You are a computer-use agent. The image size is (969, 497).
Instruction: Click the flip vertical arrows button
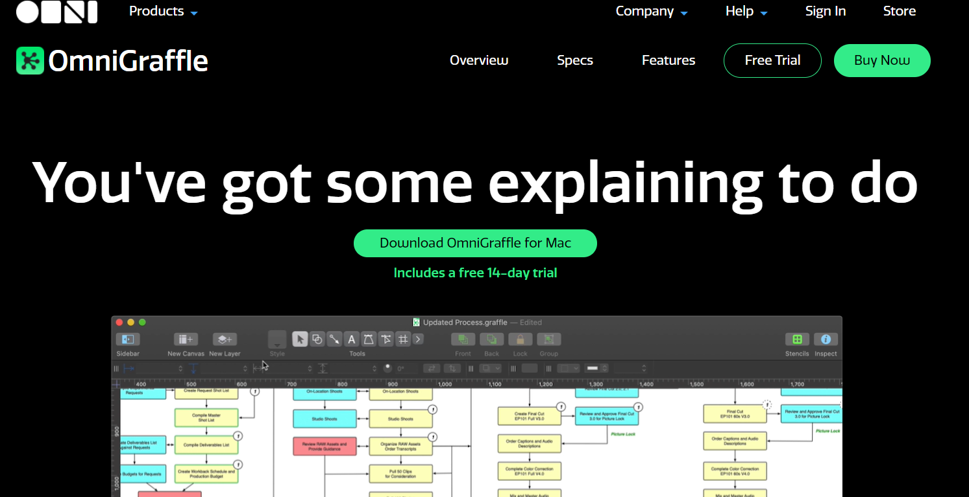[452, 368]
